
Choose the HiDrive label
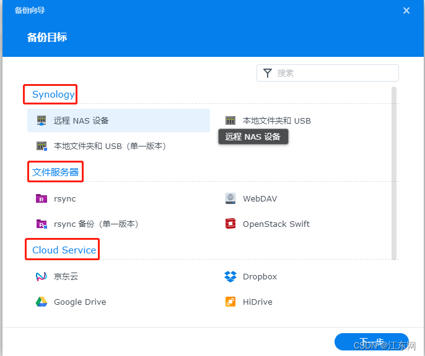pyautogui.click(x=258, y=302)
